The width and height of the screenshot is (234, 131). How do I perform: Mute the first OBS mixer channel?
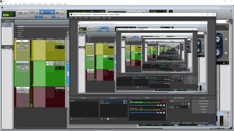pos(161,105)
